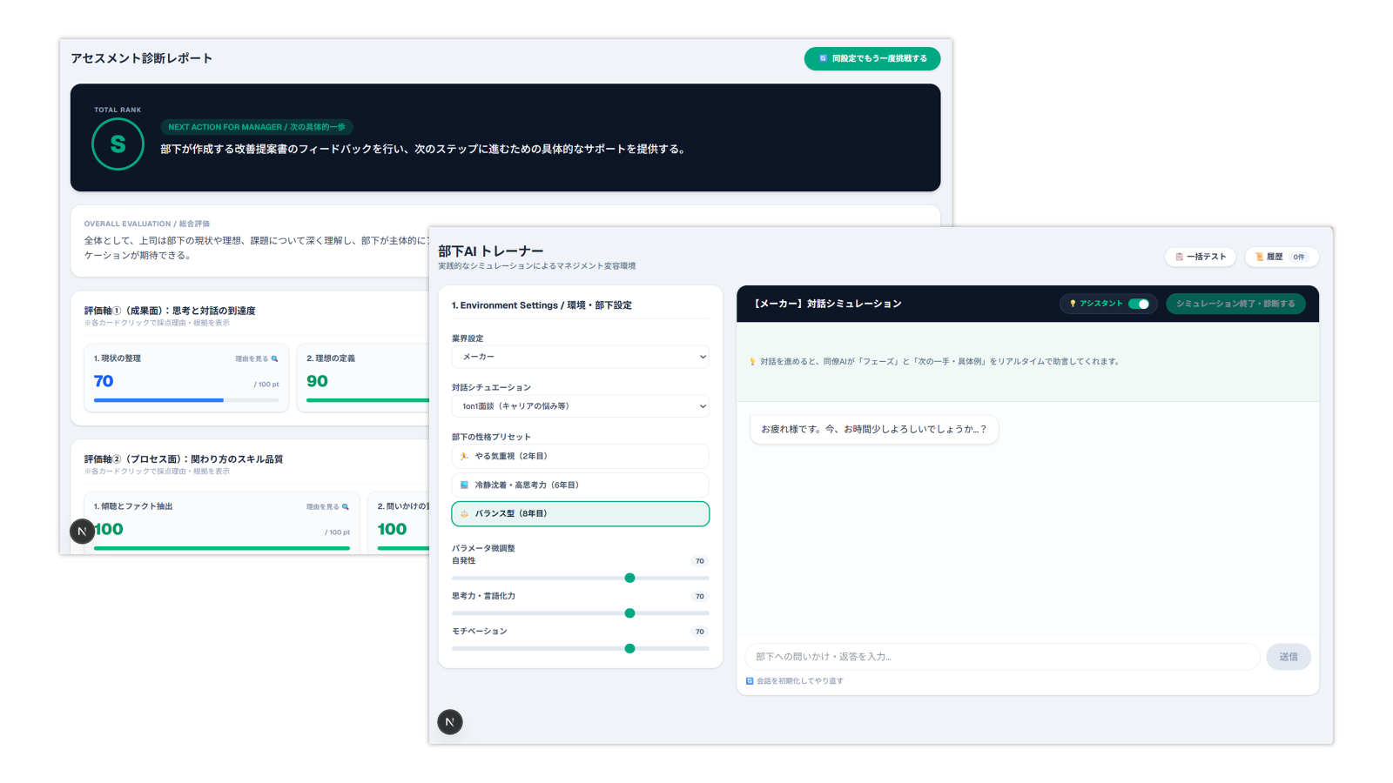Click the 評価軸①（成果面）section heading
The width and height of the screenshot is (1393, 783).
(170, 311)
